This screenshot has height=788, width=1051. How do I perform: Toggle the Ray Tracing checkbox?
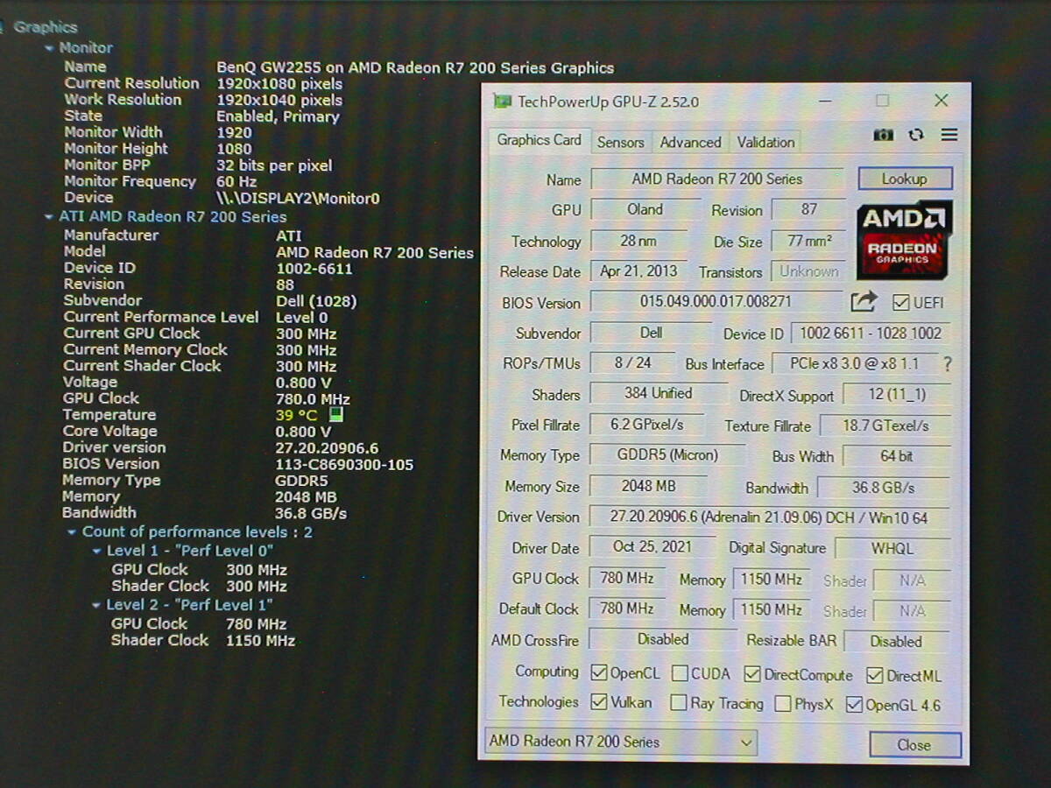(678, 703)
